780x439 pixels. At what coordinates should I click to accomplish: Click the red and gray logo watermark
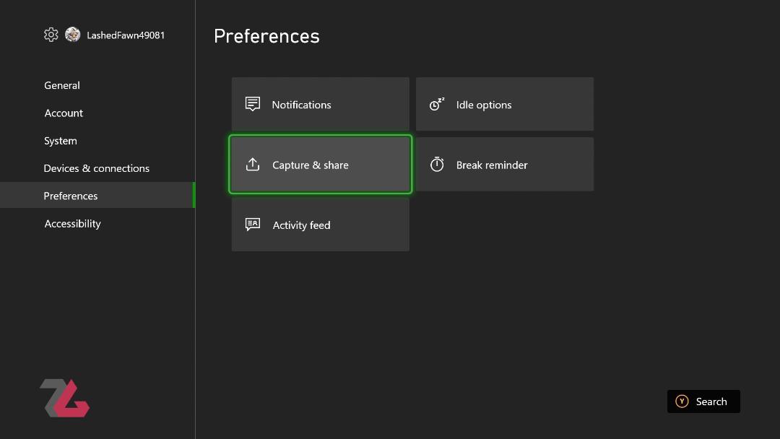pos(65,398)
